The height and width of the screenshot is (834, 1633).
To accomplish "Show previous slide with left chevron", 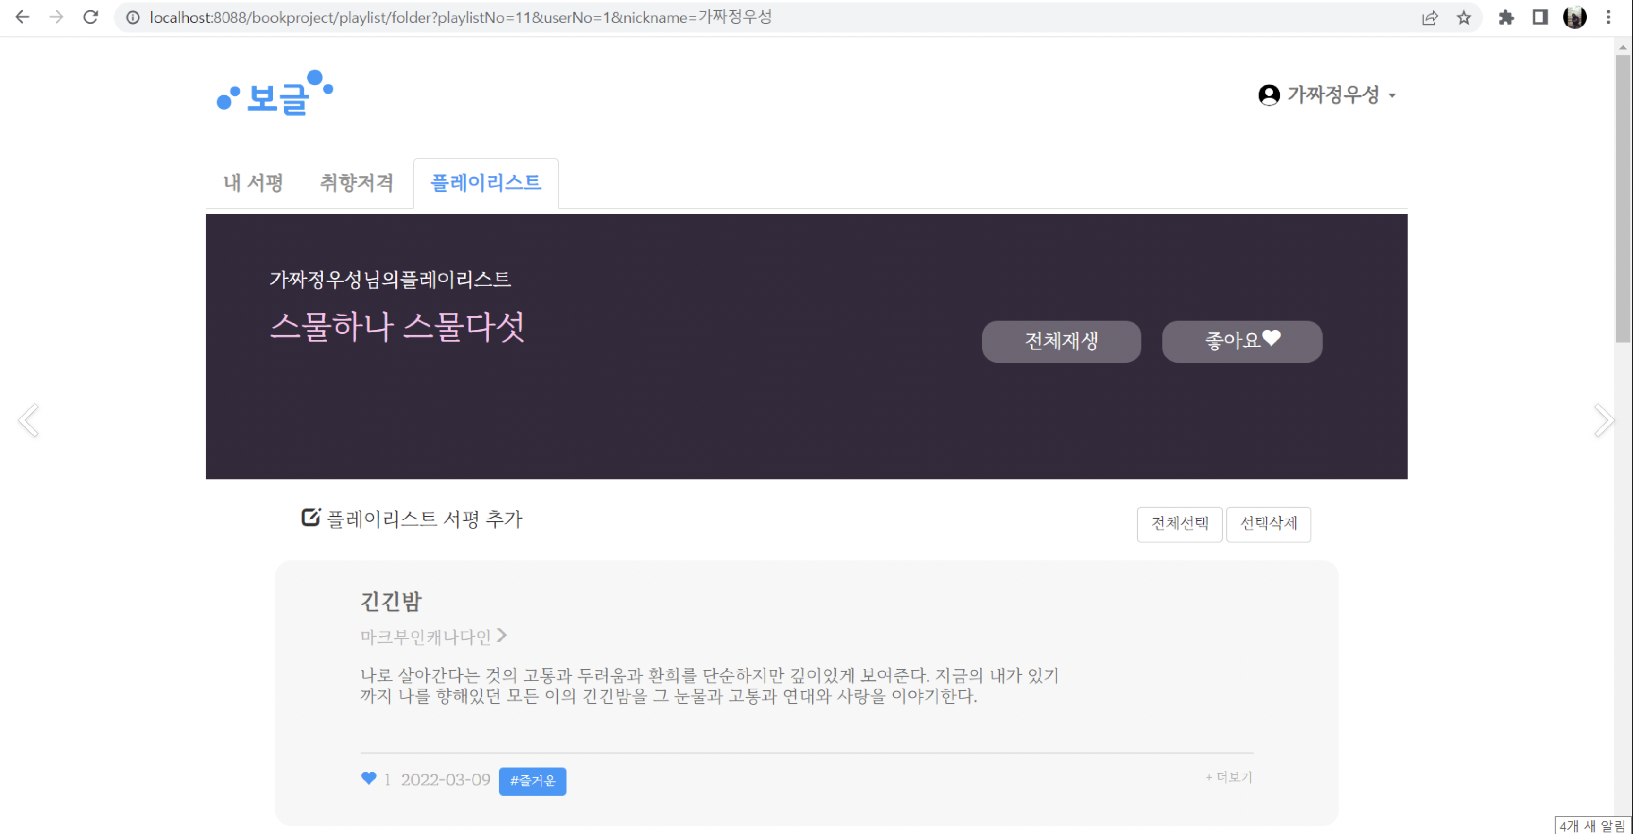I will tap(28, 419).
